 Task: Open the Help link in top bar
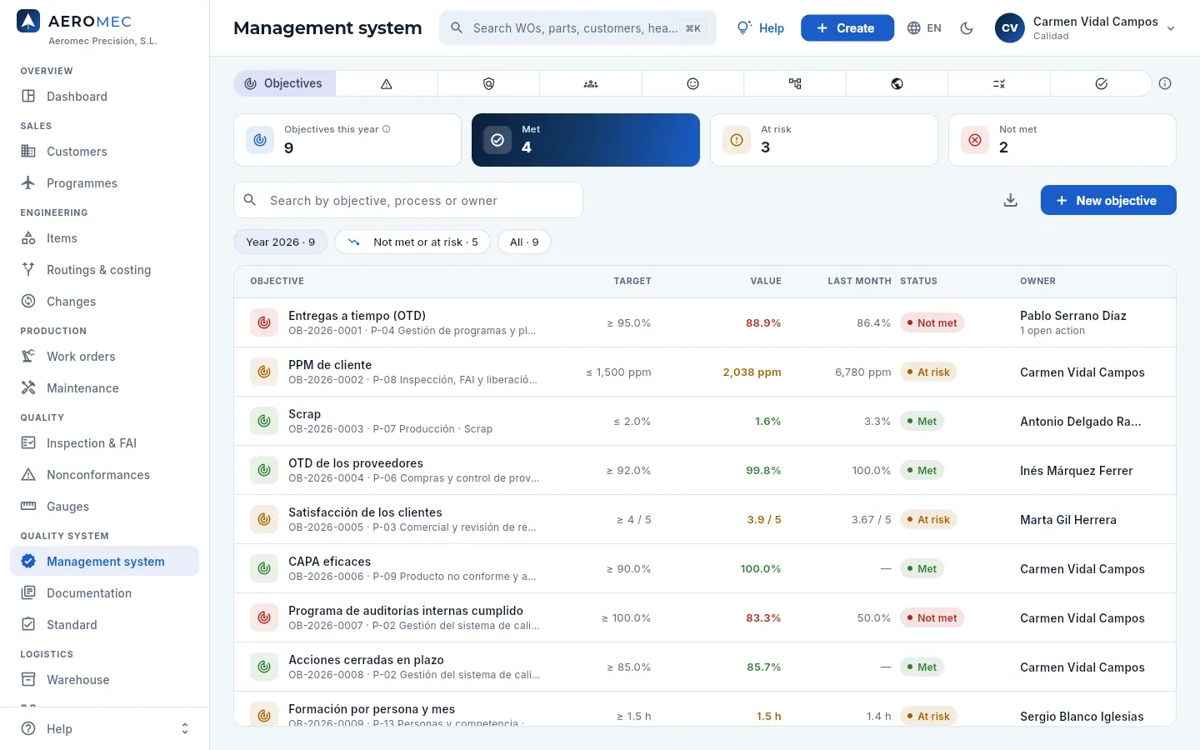761,28
